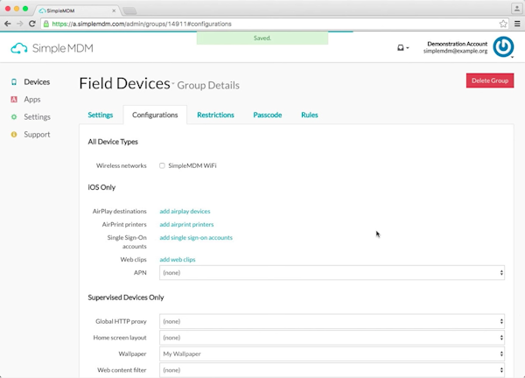Switch to the Restrictions tab
The width and height of the screenshot is (525, 378).
pyautogui.click(x=215, y=115)
